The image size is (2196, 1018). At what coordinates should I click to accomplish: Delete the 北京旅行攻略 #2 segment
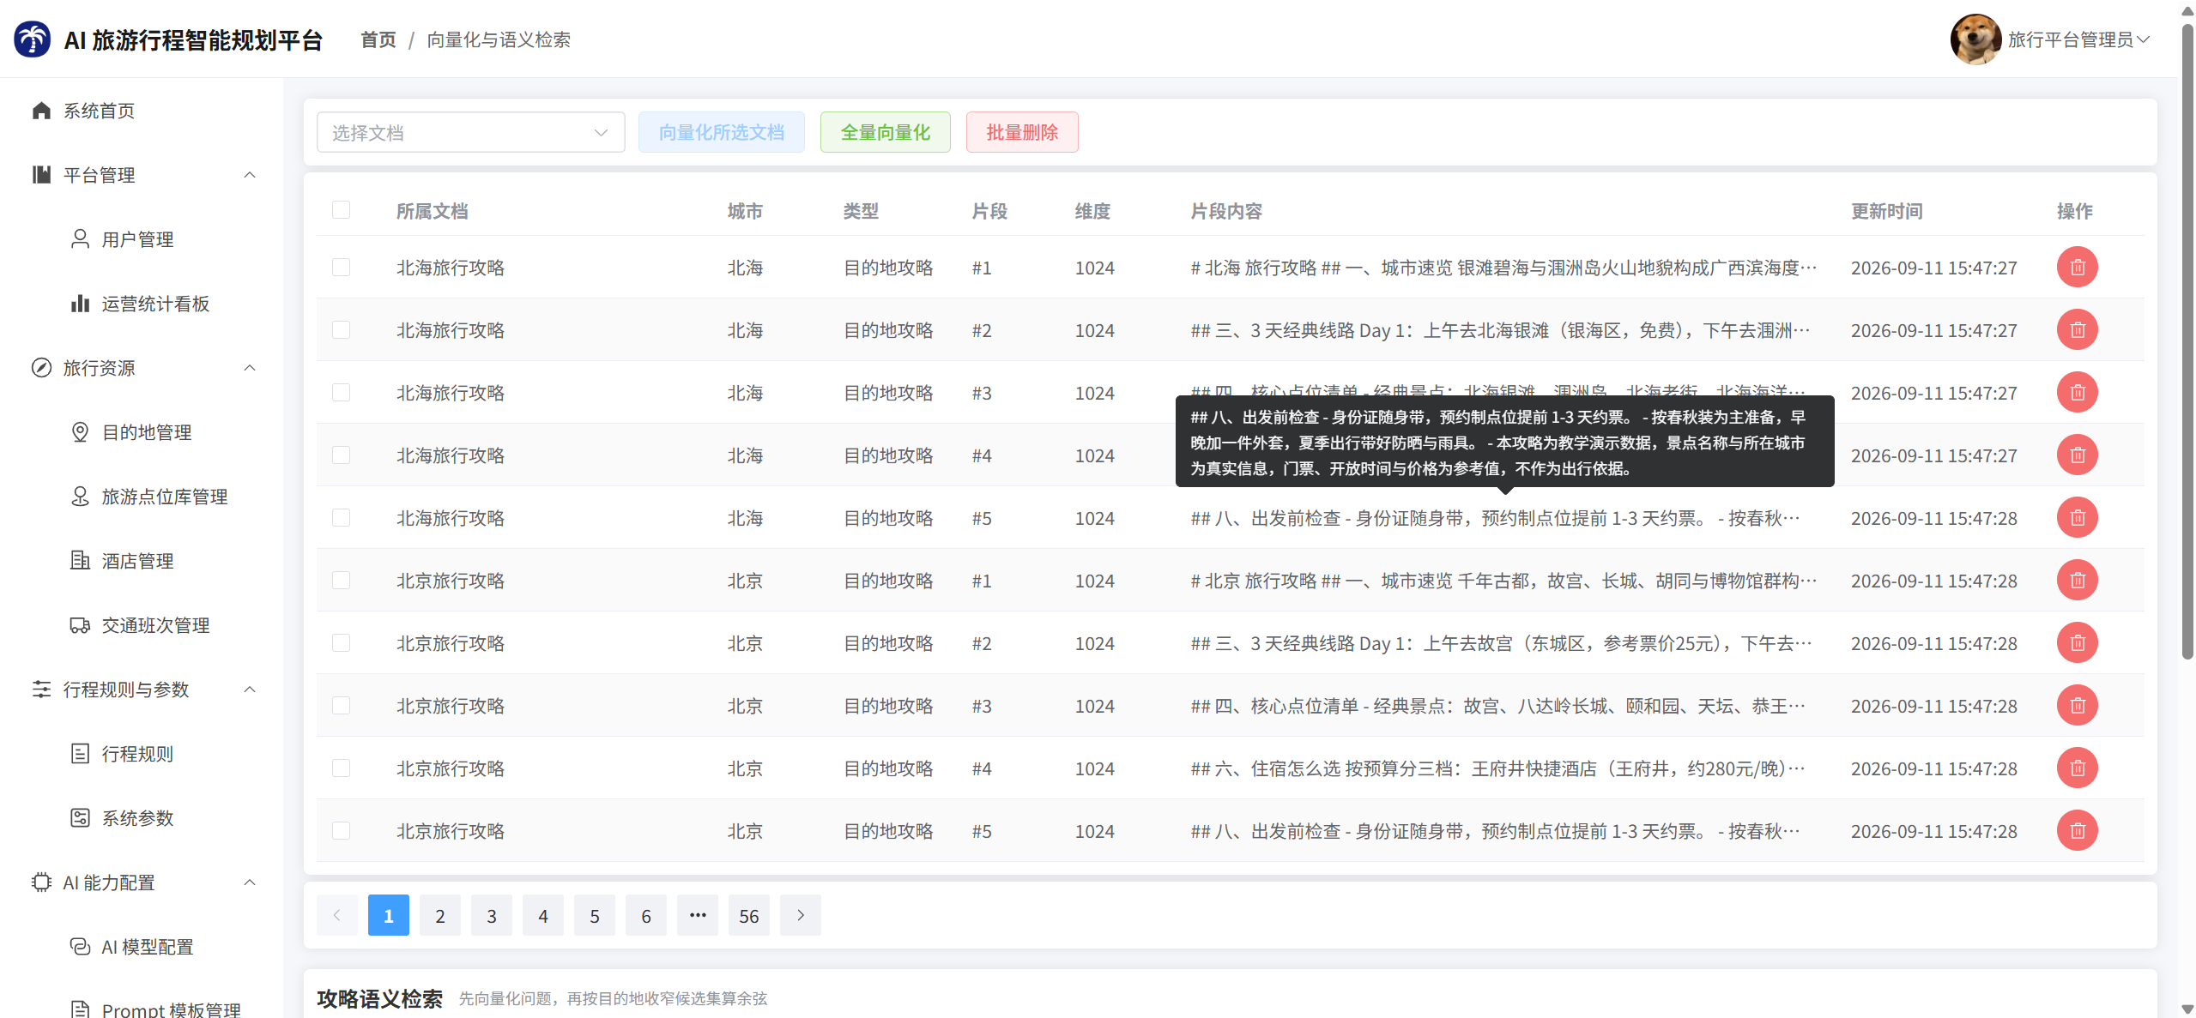(2077, 642)
